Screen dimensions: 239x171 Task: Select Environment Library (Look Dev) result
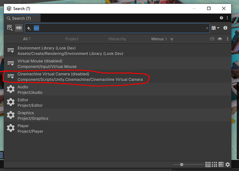tap(117, 50)
